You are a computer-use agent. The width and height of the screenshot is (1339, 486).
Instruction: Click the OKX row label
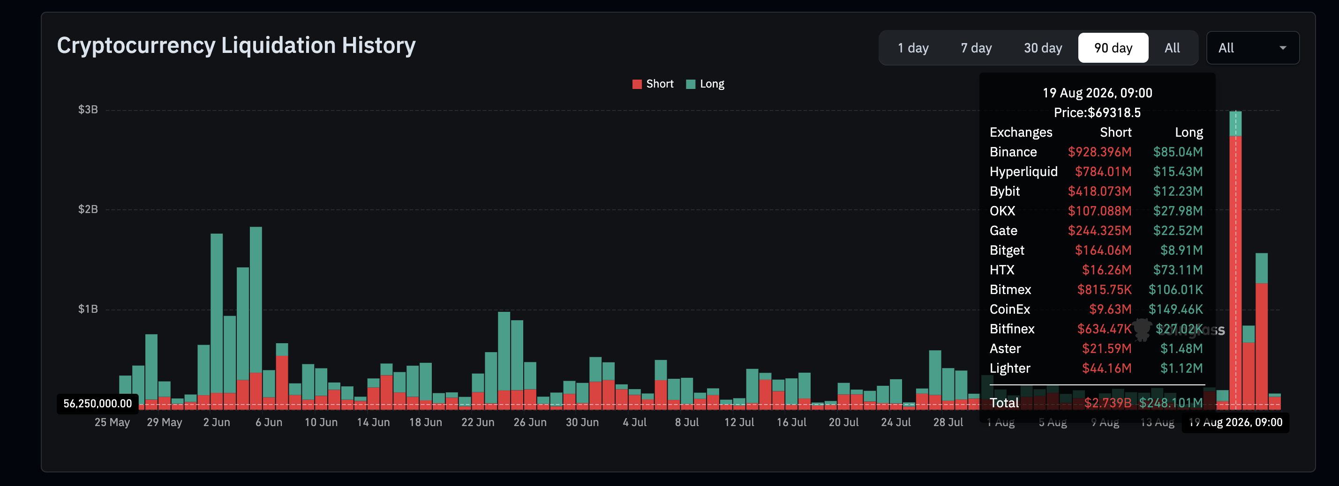click(1002, 211)
